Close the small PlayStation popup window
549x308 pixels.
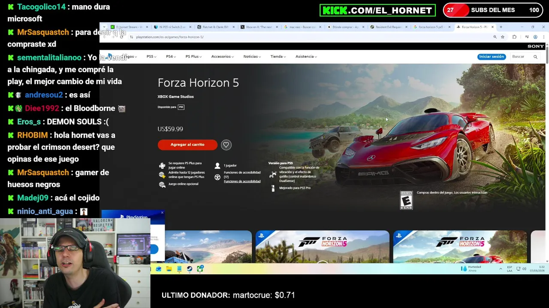click(162, 213)
